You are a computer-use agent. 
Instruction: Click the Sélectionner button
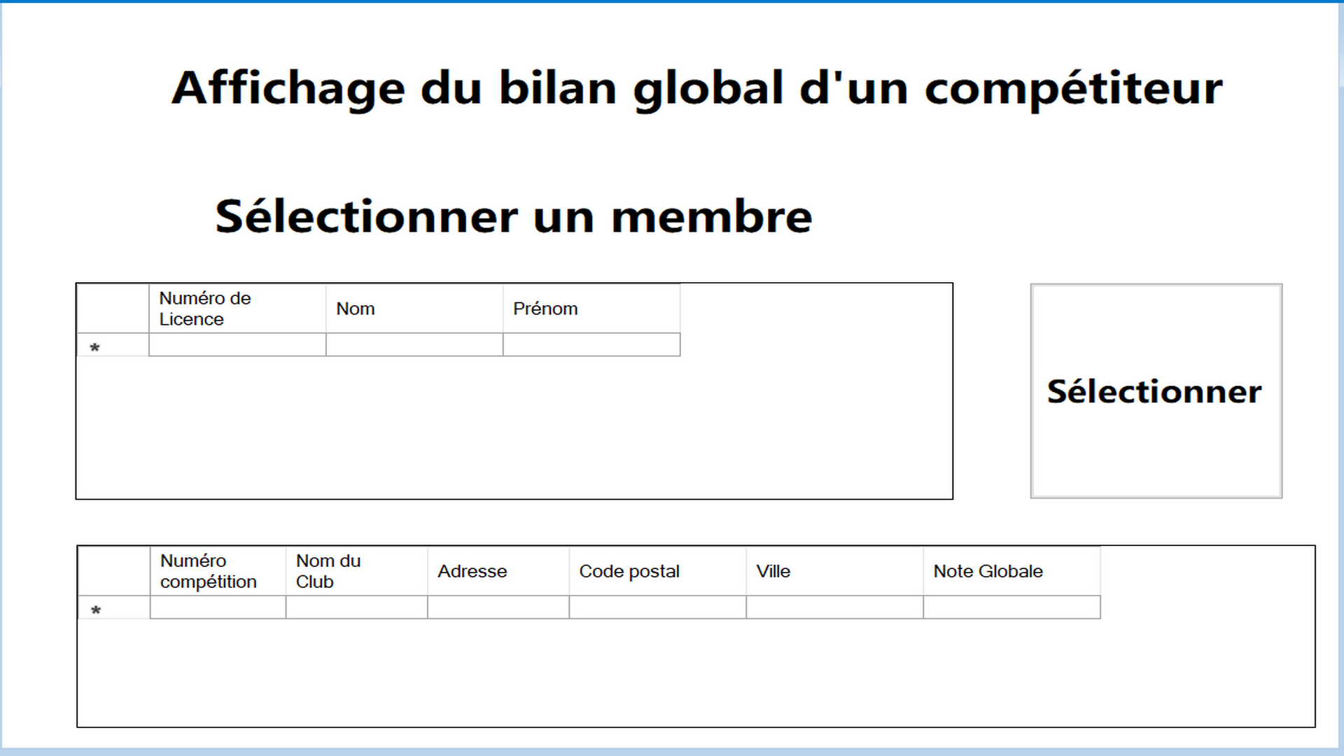pos(1156,391)
